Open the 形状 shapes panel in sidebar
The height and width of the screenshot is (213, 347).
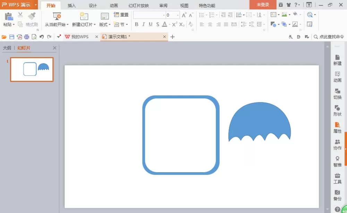pos(337,110)
